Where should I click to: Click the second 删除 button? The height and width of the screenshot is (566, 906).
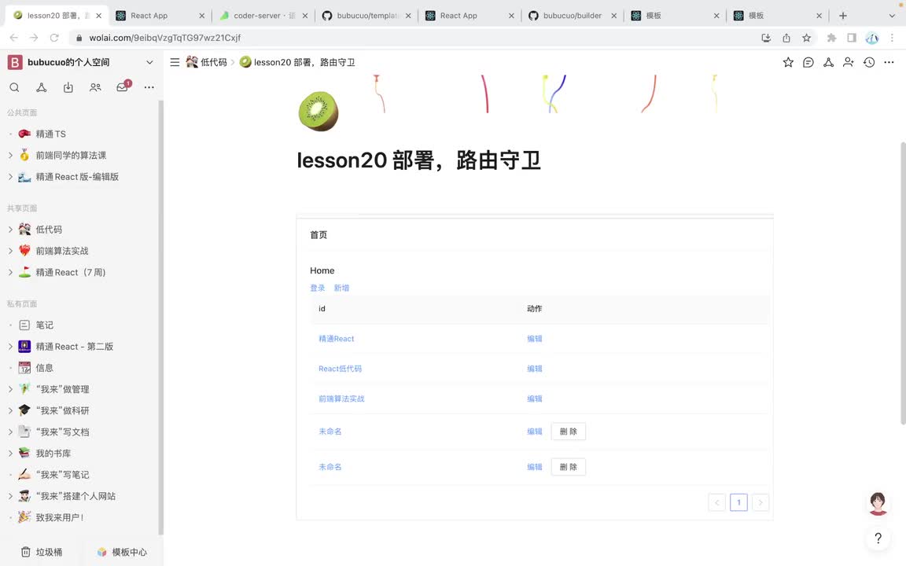tap(568, 467)
